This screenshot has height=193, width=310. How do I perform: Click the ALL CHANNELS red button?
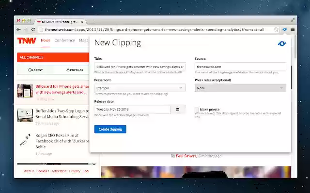tap(53, 57)
